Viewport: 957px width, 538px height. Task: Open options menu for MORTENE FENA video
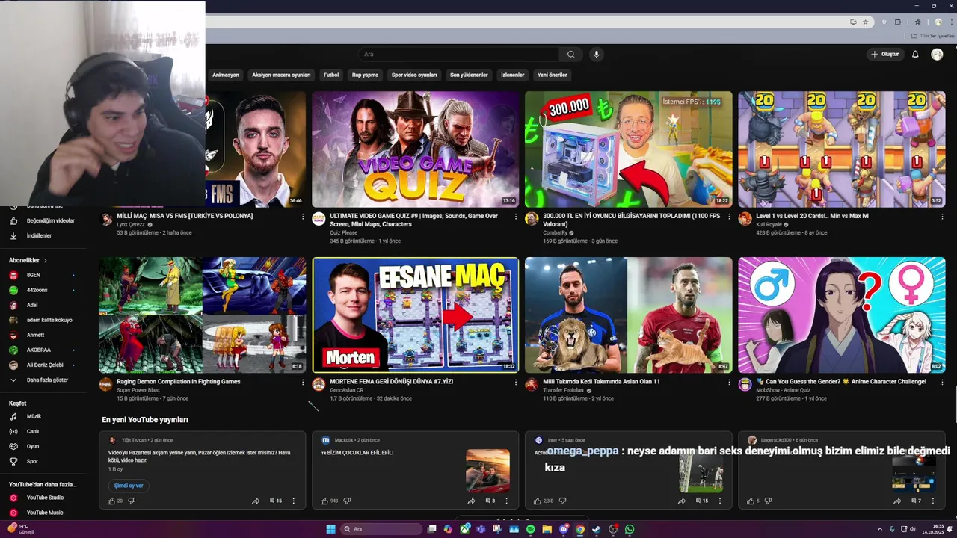[x=516, y=383]
